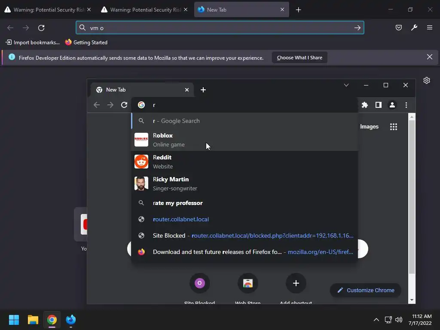Open Site Blocked router.collabnet.local/blocked.php suggestion
440x330 pixels.
click(x=244, y=235)
